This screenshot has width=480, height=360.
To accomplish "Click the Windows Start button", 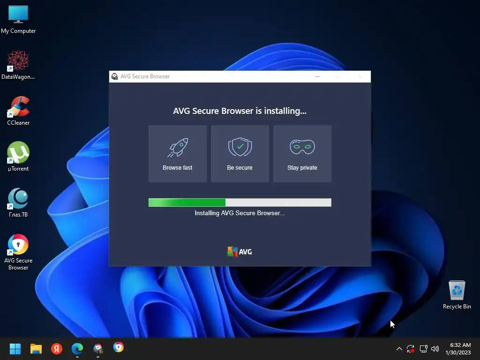I will coord(15,349).
